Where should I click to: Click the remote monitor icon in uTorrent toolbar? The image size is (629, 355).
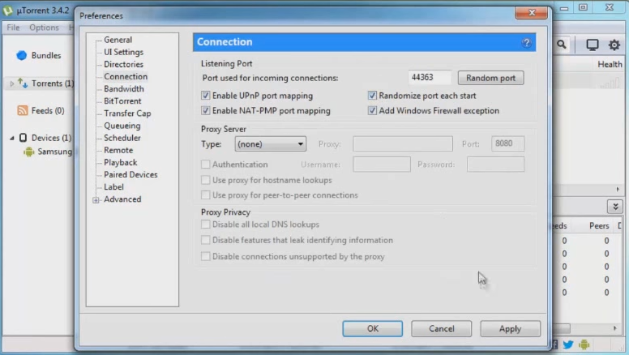point(592,45)
